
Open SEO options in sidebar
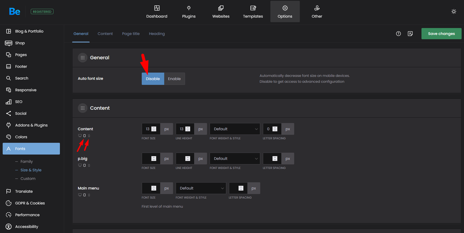31,102
